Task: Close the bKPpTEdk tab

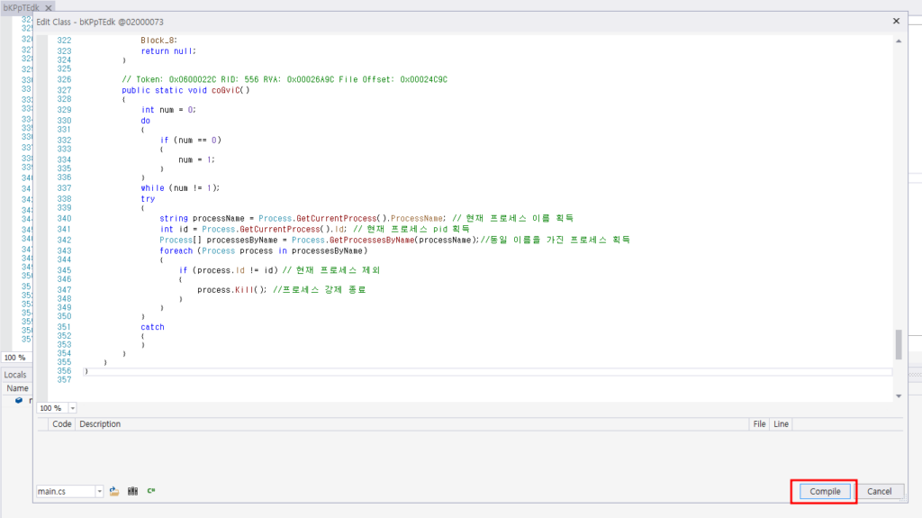Action: tap(49, 7)
